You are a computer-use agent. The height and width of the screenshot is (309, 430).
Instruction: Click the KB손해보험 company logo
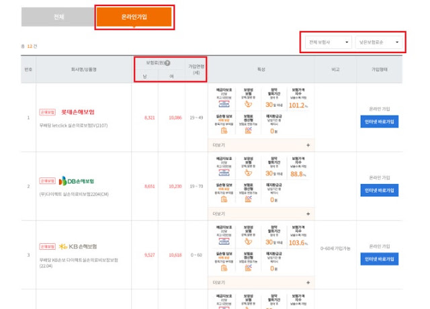(x=78, y=247)
